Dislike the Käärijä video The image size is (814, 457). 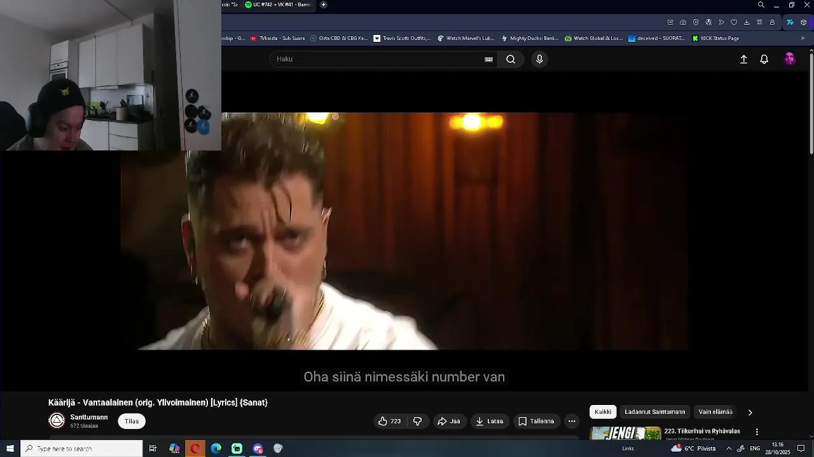pyautogui.click(x=417, y=421)
